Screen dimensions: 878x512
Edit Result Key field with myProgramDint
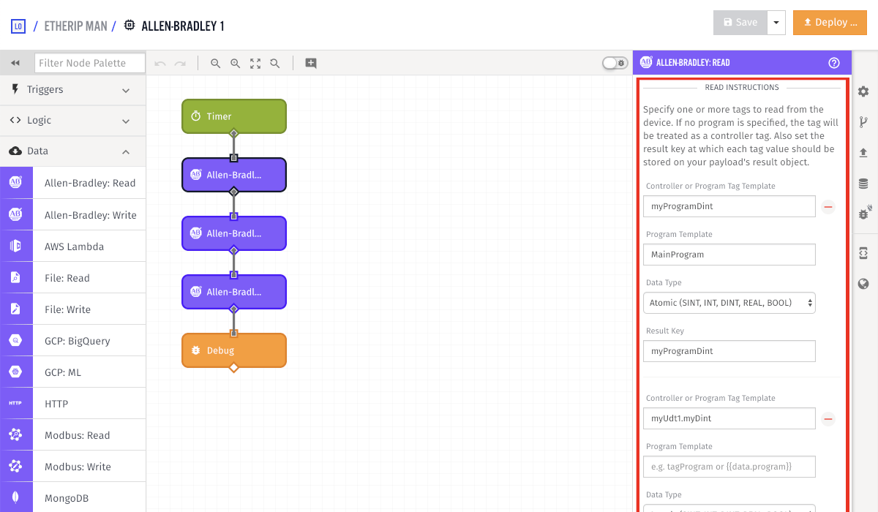click(x=729, y=351)
